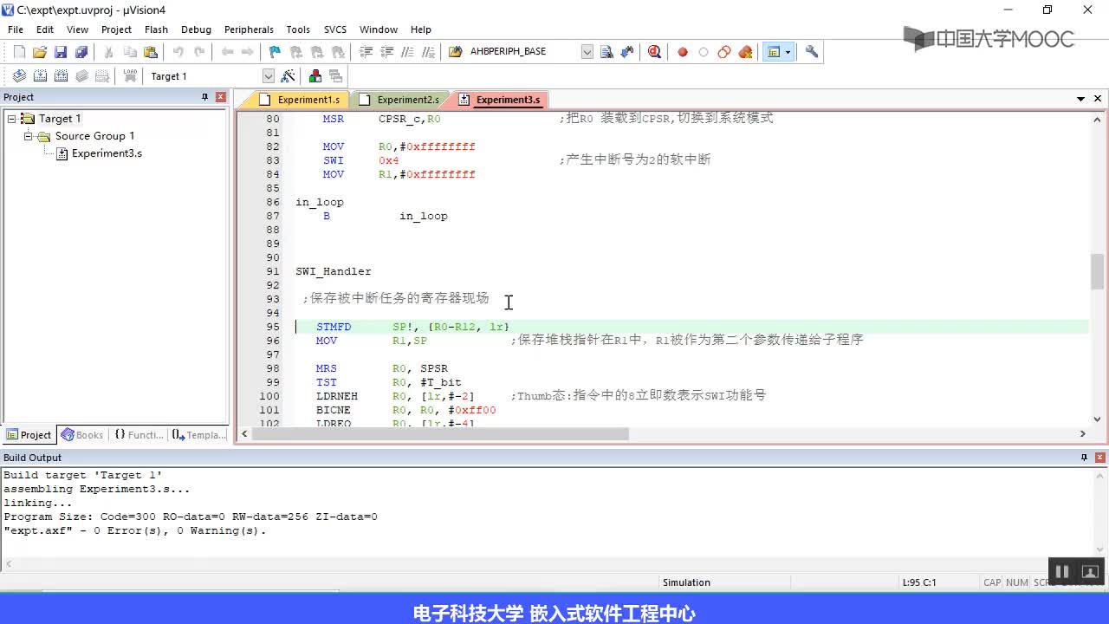1109x624 pixels.
Task: Pin the Build Output panel
Action: click(1084, 458)
